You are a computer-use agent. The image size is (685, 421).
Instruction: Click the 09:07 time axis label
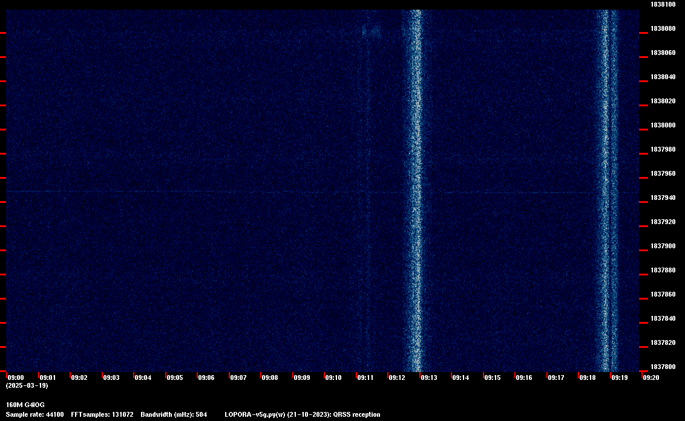click(238, 378)
